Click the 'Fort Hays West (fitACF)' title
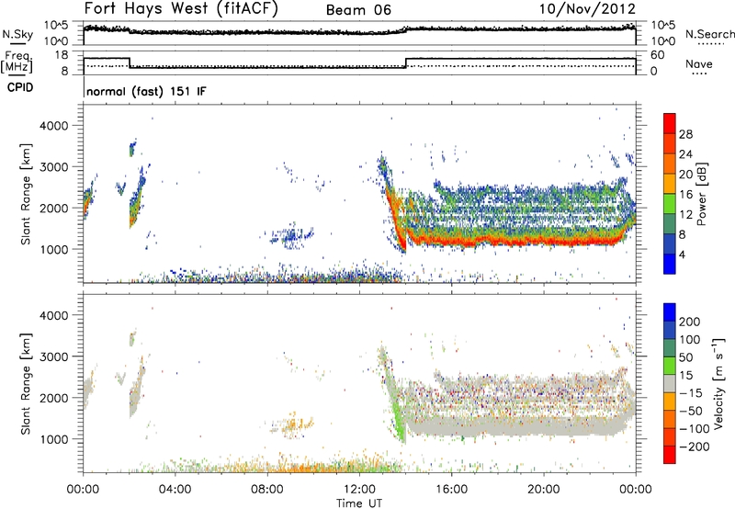 [x=181, y=9]
